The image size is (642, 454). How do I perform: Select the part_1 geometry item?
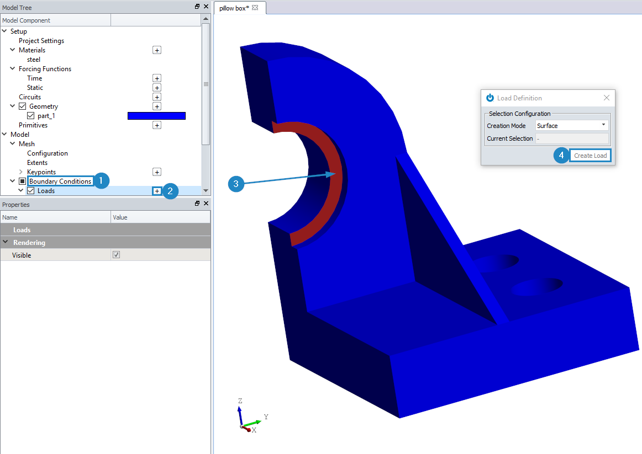click(46, 116)
